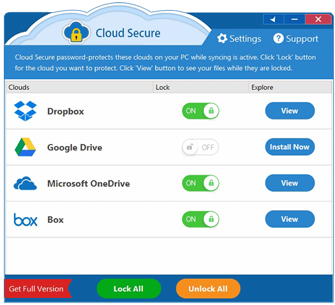Click the Google Drive triangle icon
The image size is (335, 305).
(x=26, y=147)
